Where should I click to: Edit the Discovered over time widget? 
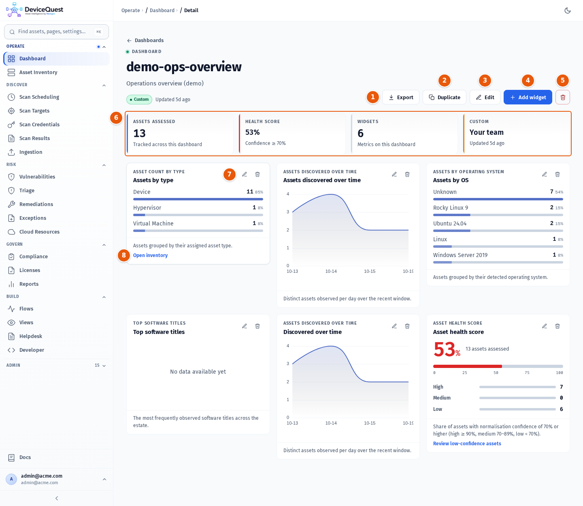pos(394,326)
